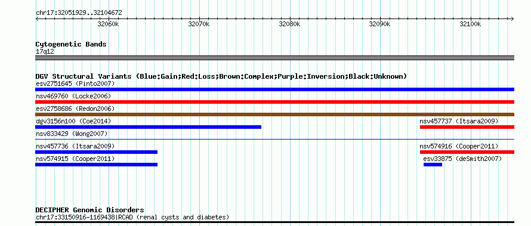Click the right arrow of the ruler

[x=512, y=18]
